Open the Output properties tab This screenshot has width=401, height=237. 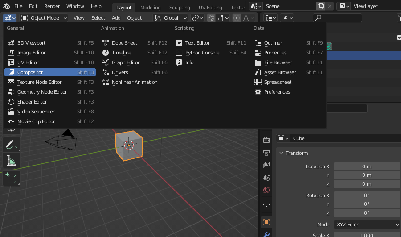[266, 153]
